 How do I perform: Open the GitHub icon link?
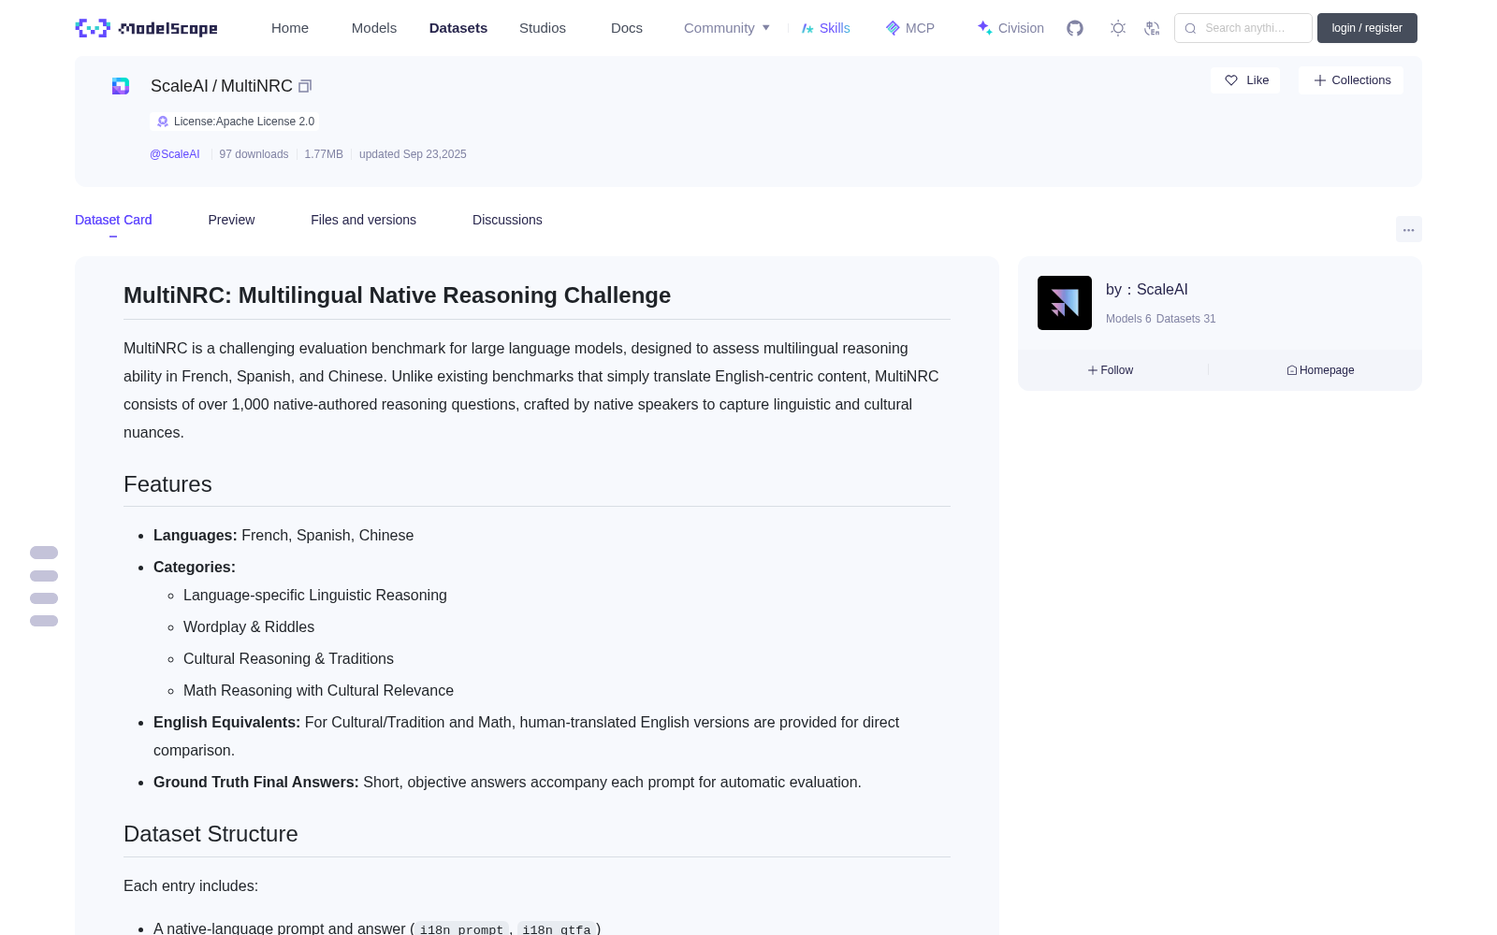(1075, 28)
